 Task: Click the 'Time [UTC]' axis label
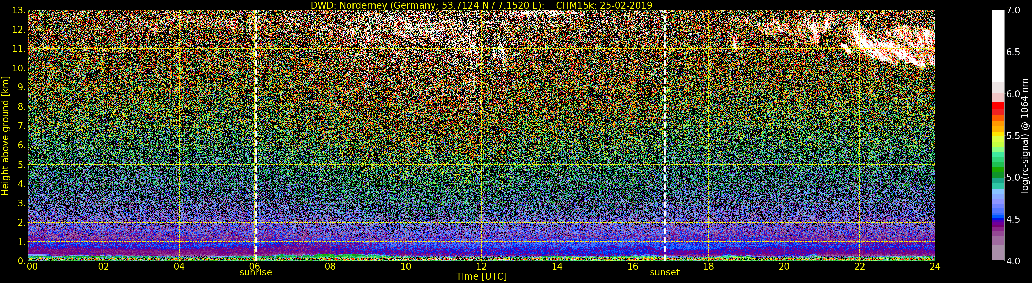point(481,276)
